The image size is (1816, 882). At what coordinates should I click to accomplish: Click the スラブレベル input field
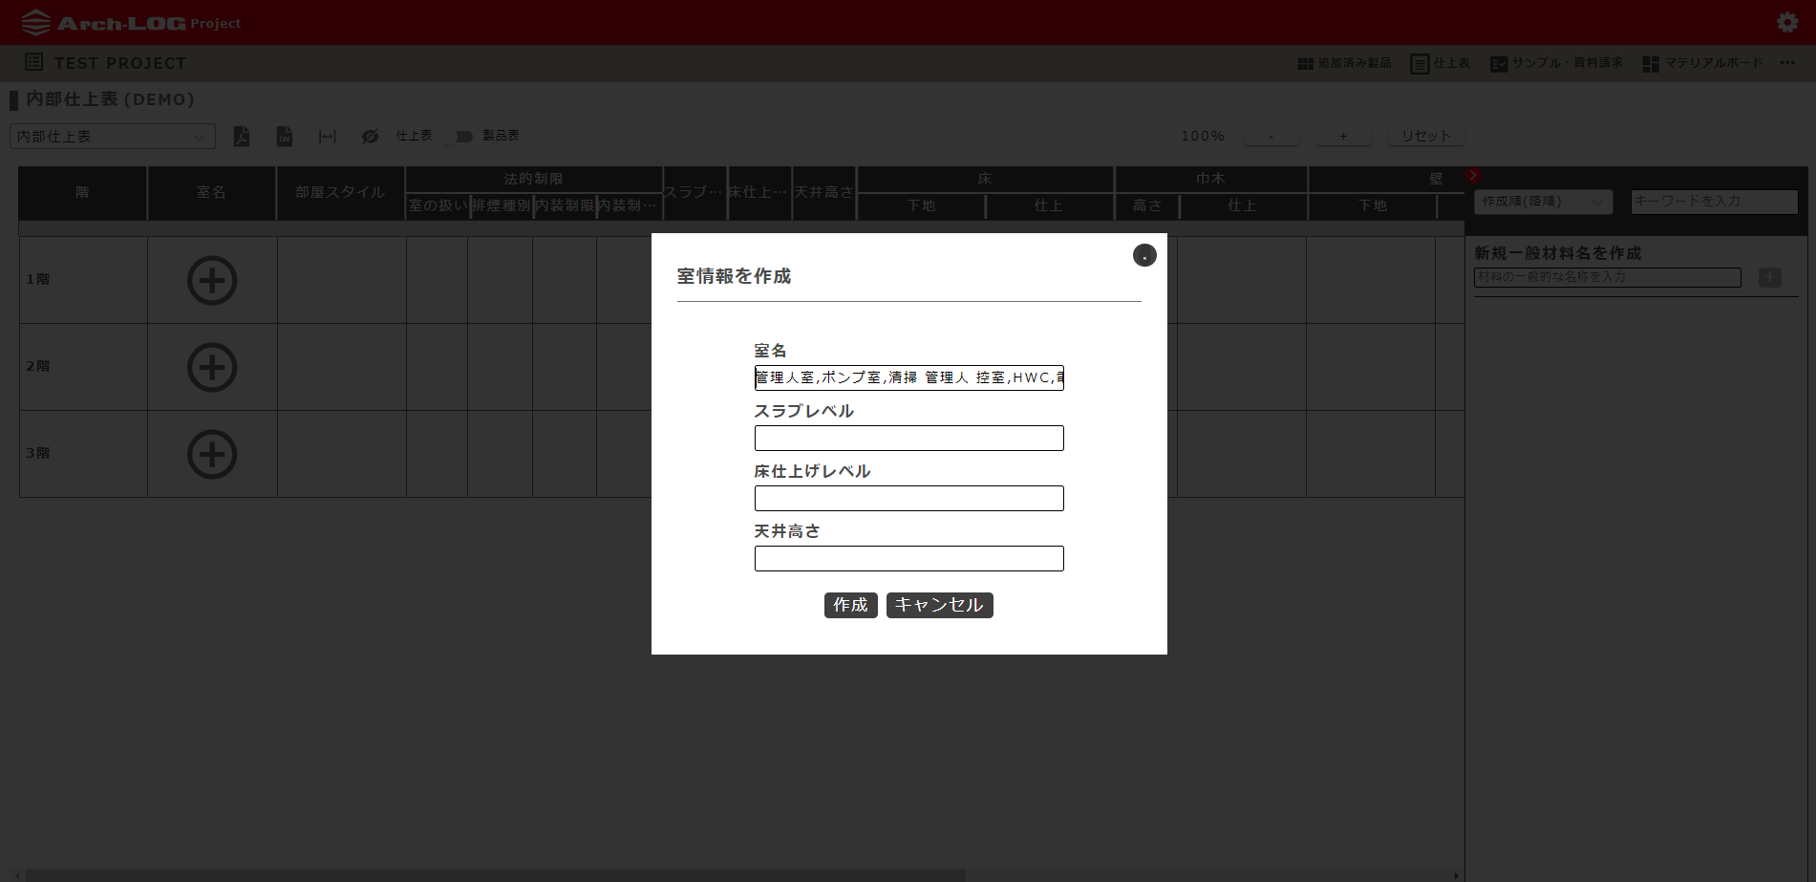[x=909, y=438]
